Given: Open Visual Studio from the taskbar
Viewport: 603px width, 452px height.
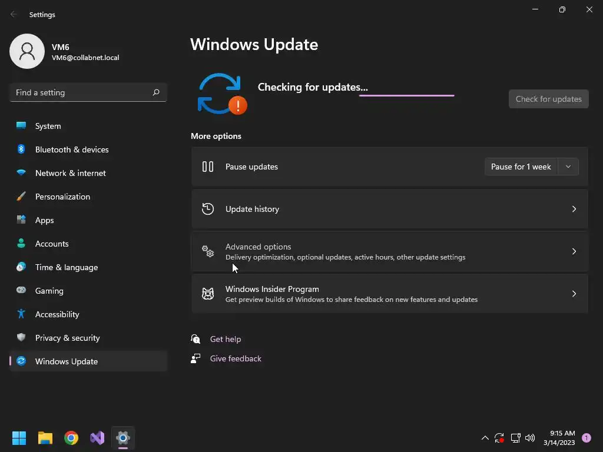Looking at the screenshot, I should pos(97,438).
